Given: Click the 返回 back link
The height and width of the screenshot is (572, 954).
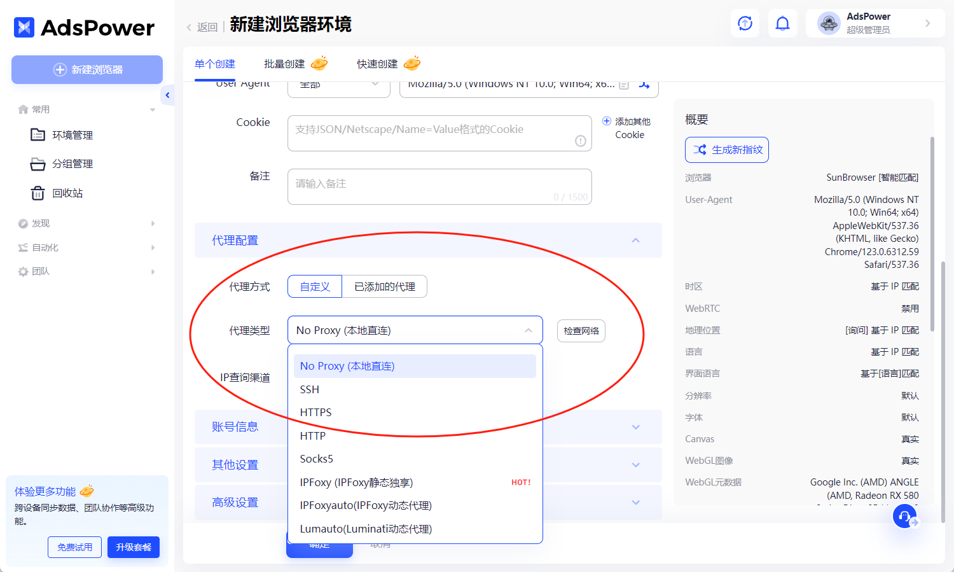Looking at the screenshot, I should [202, 27].
